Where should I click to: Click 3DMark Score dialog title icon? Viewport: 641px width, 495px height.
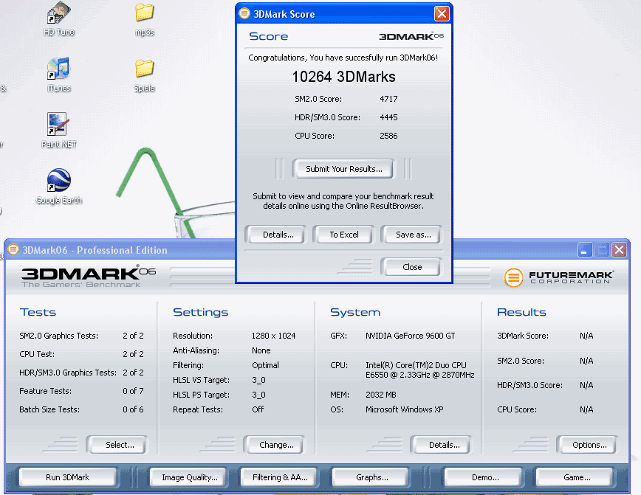(244, 13)
